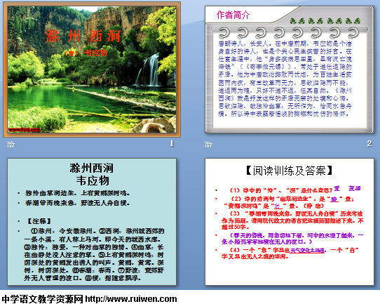Click the green tree decorations beside 作者简介

[x=325, y=21]
